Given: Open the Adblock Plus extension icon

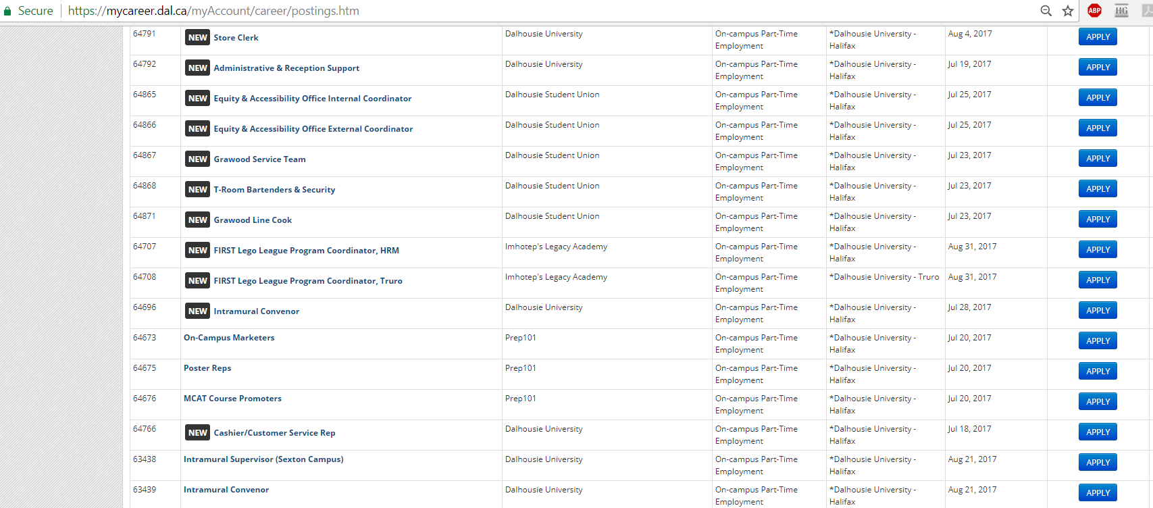Looking at the screenshot, I should 1094,10.
